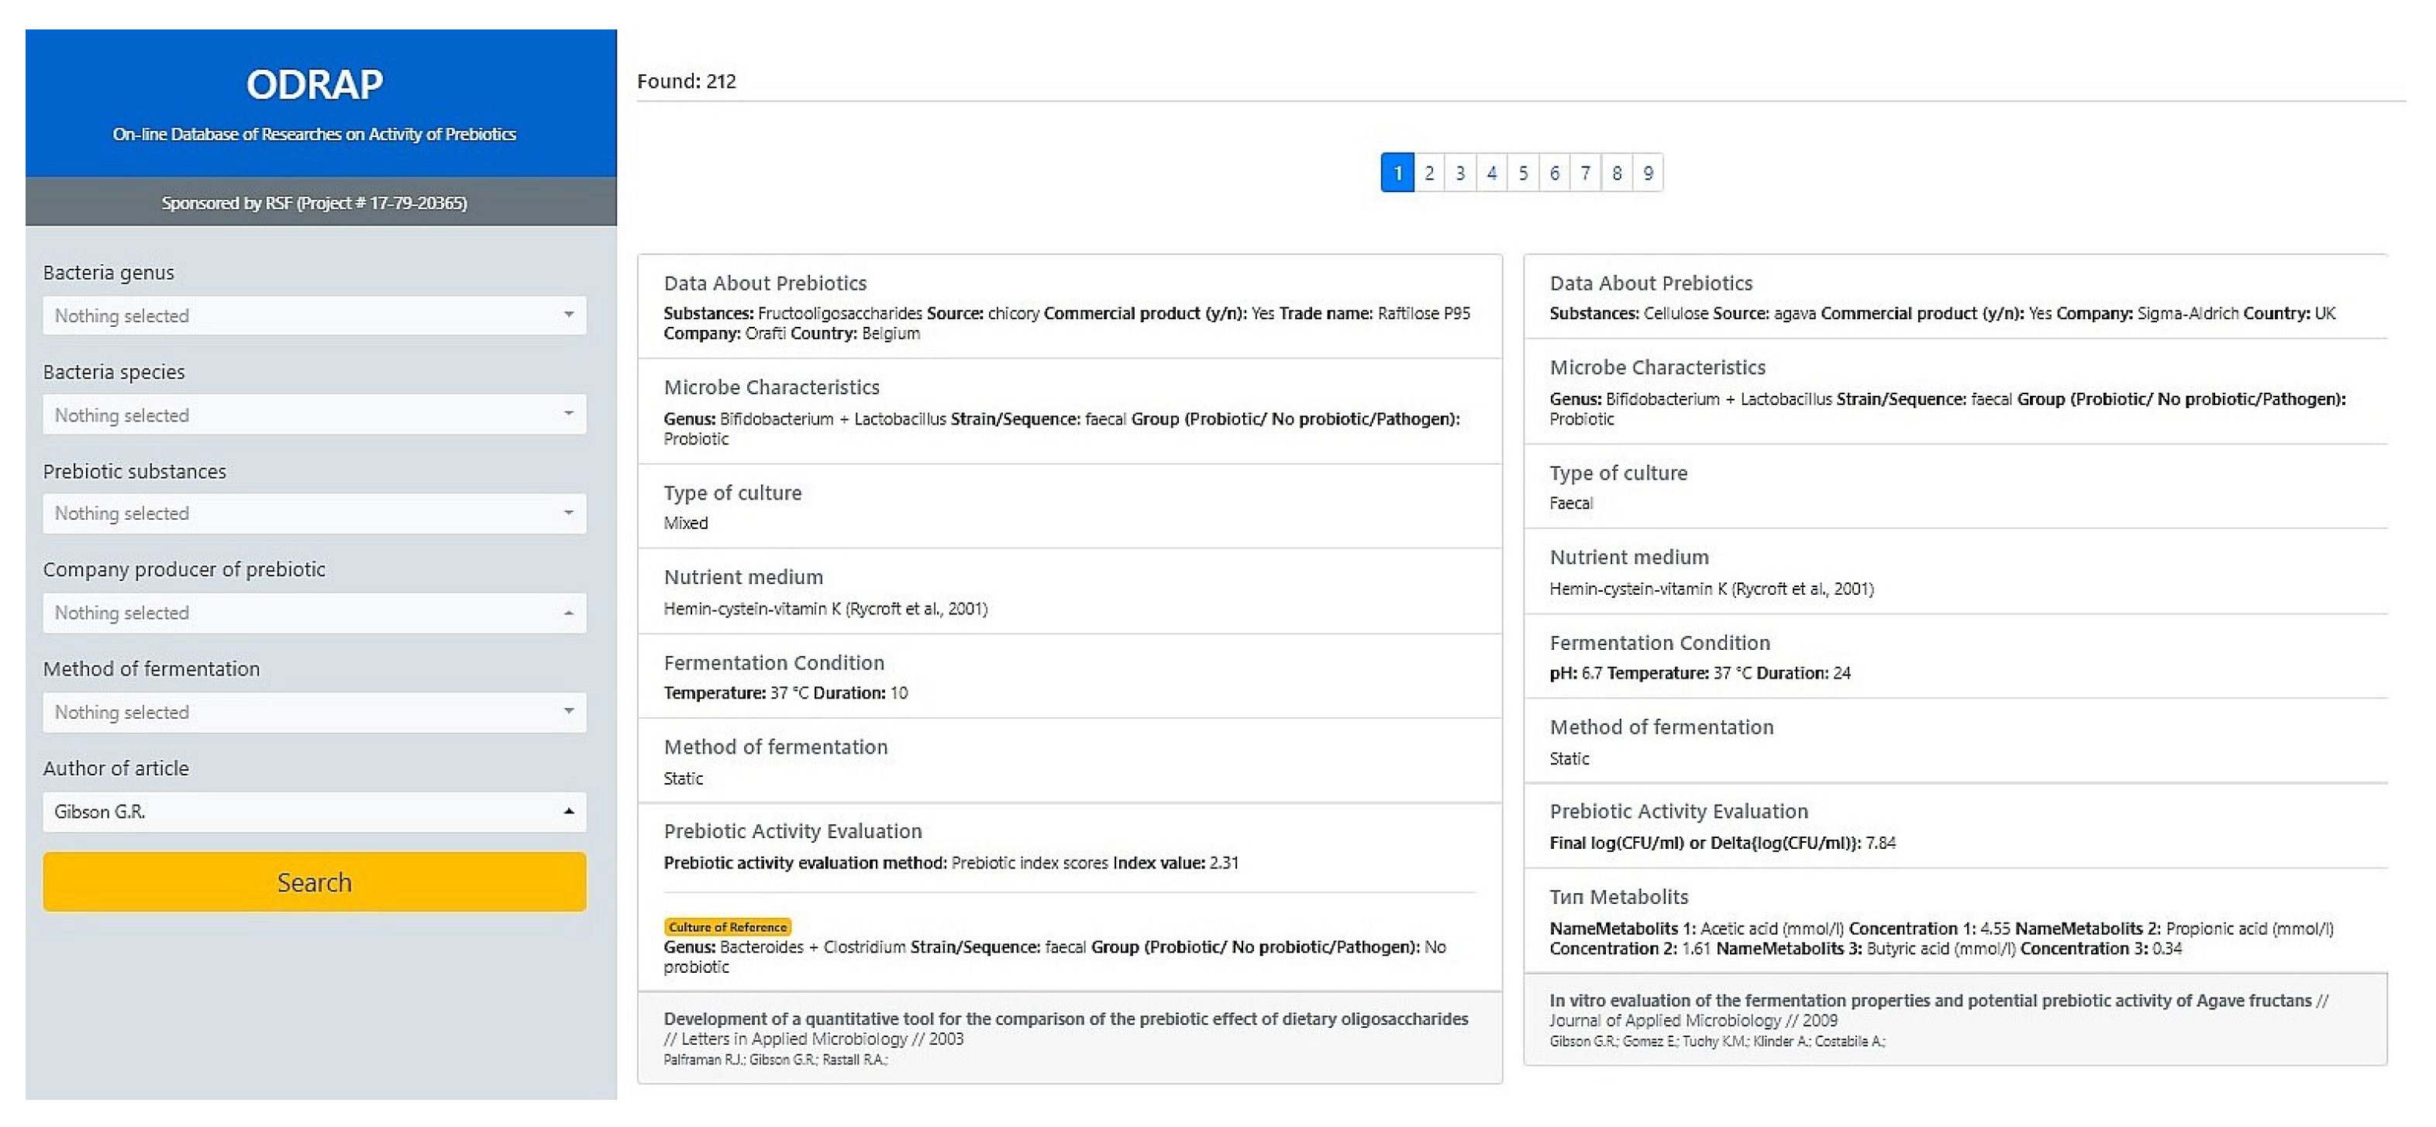Open the prebiotic effect quantitative tool article title
The image size is (2436, 1127).
click(x=1065, y=1019)
